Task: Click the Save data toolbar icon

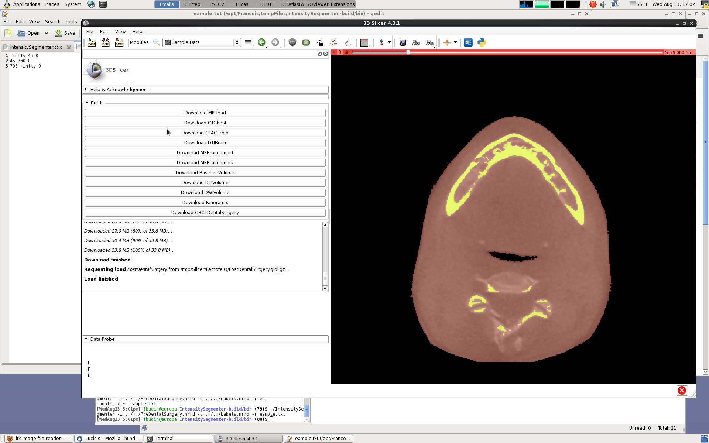Action: [119, 42]
